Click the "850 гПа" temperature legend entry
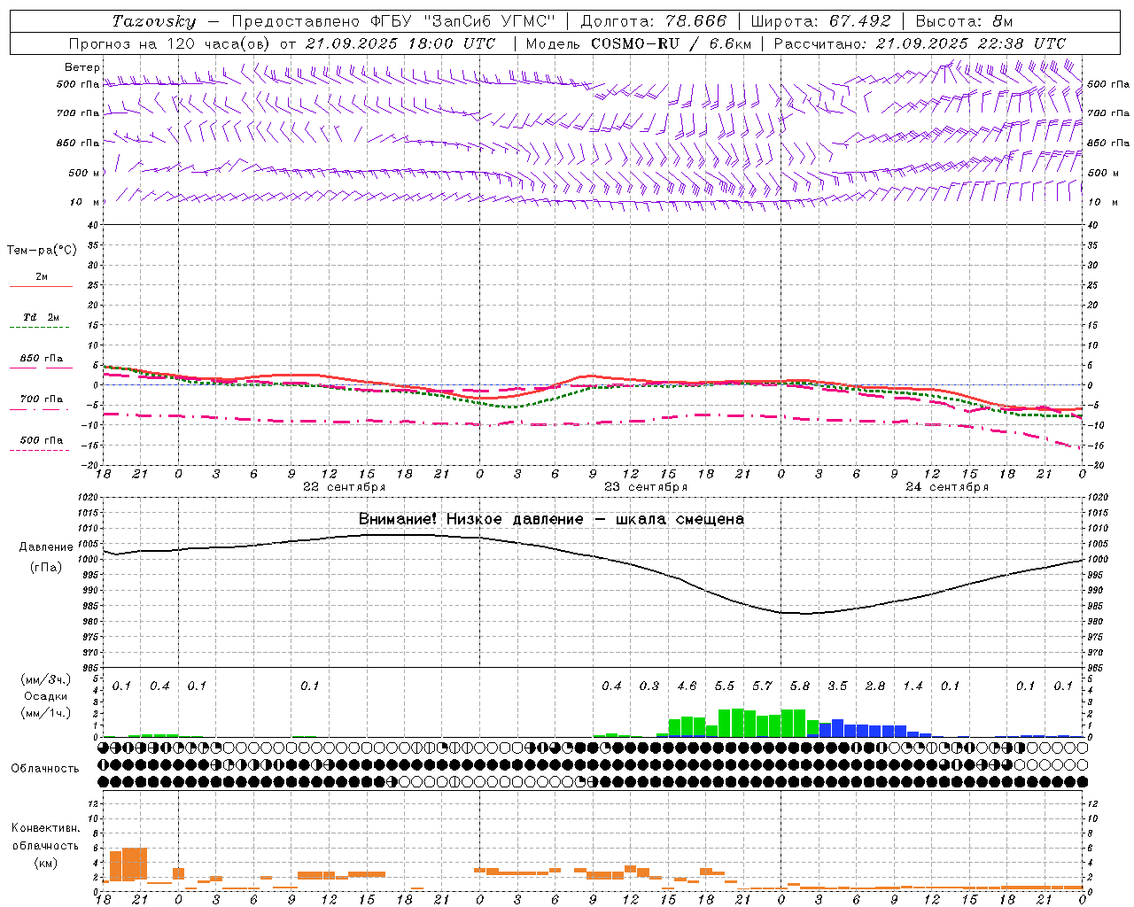 [x=42, y=359]
